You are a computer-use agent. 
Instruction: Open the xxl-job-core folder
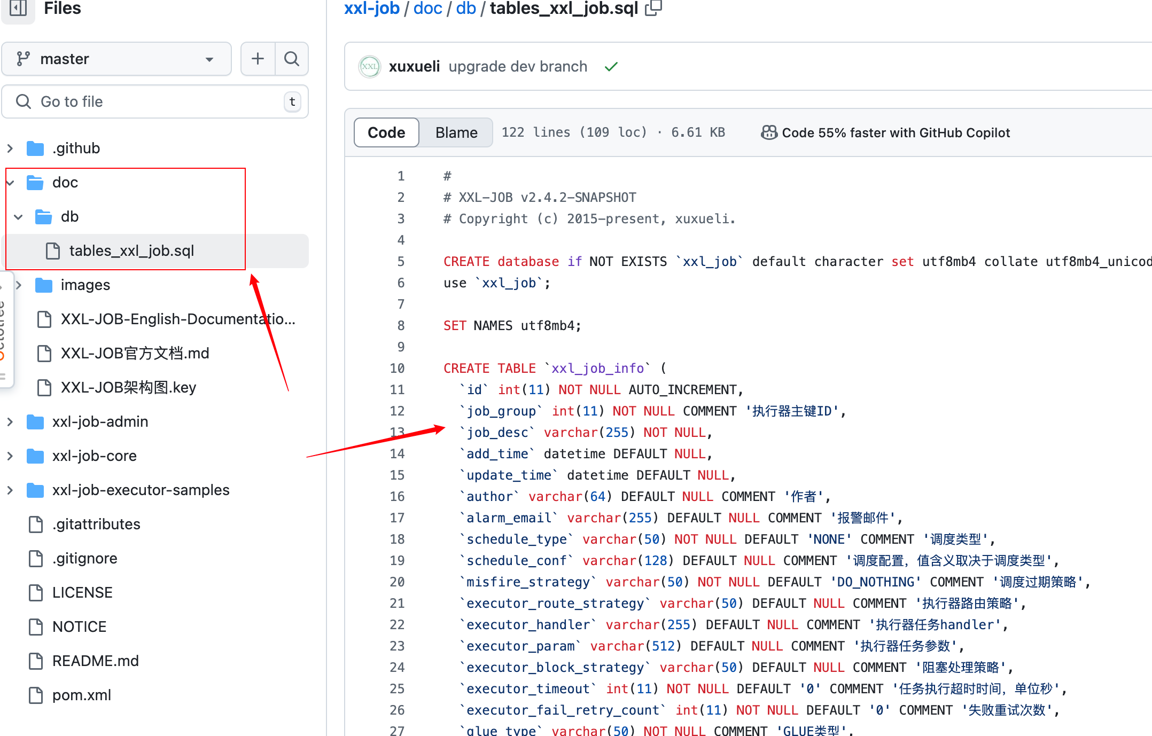95,456
